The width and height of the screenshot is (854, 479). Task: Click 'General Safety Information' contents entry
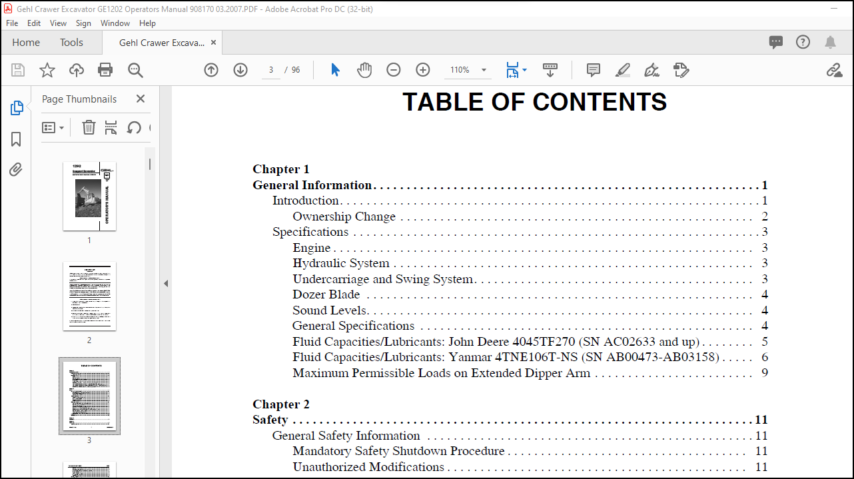tap(346, 436)
